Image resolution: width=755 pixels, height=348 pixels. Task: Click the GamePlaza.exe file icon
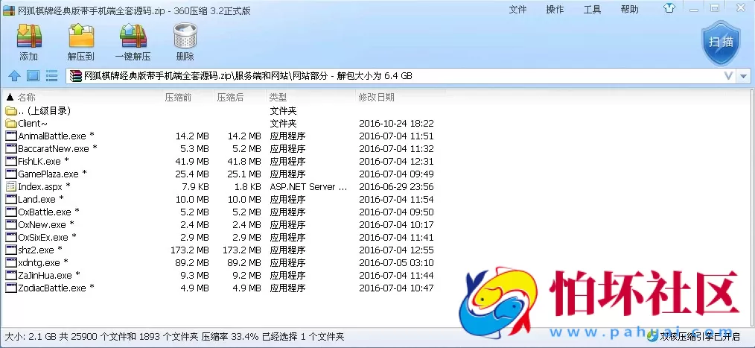[x=11, y=174]
